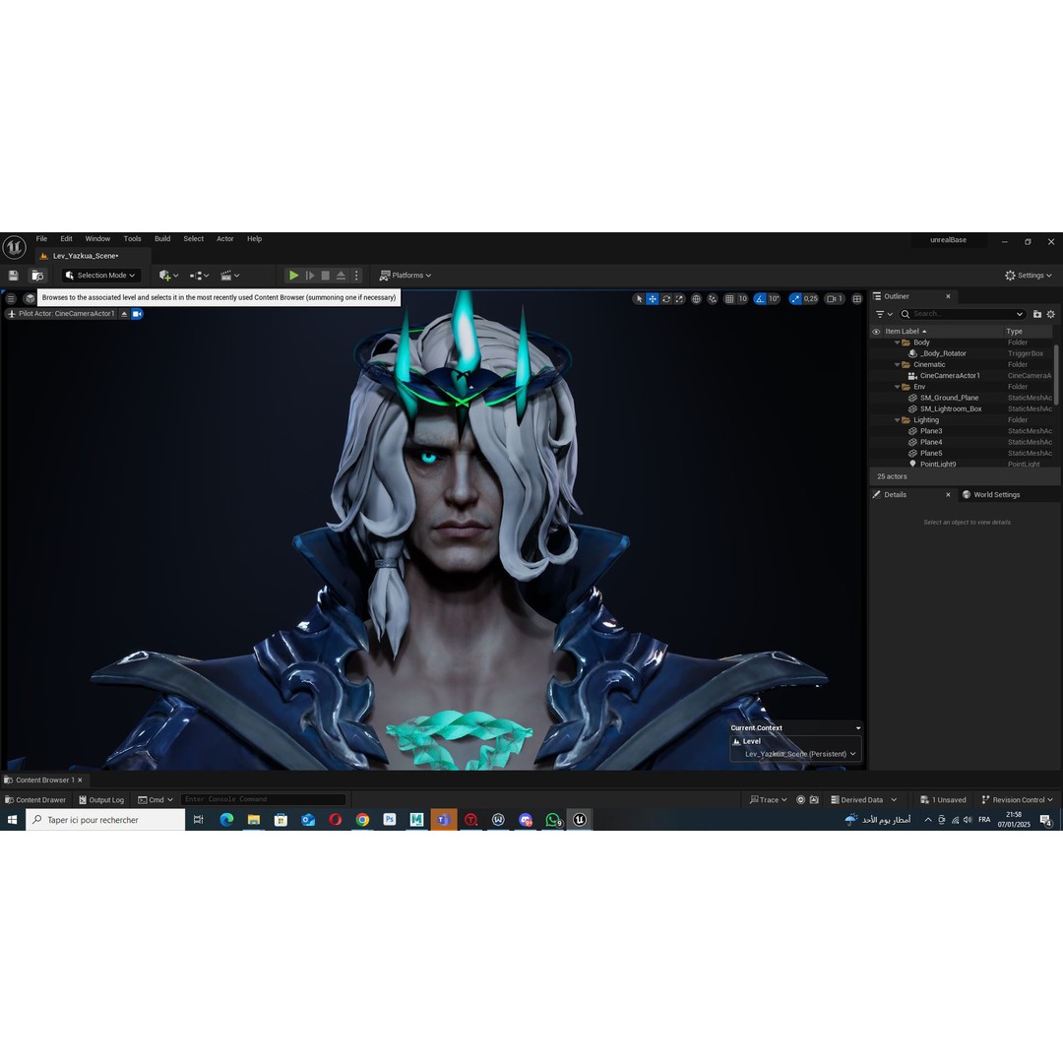Open the Output Log
Screen dimensions: 1063x1063
pyautogui.click(x=101, y=800)
